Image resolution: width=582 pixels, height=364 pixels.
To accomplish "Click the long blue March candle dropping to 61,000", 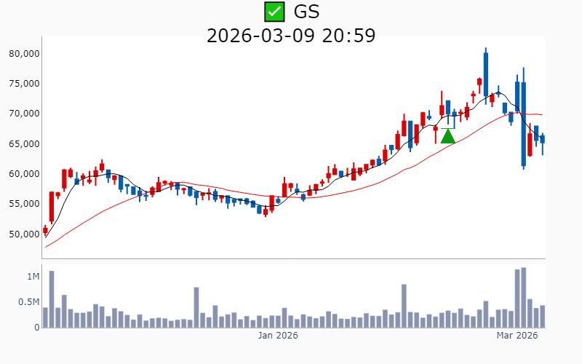I will click(x=523, y=124).
